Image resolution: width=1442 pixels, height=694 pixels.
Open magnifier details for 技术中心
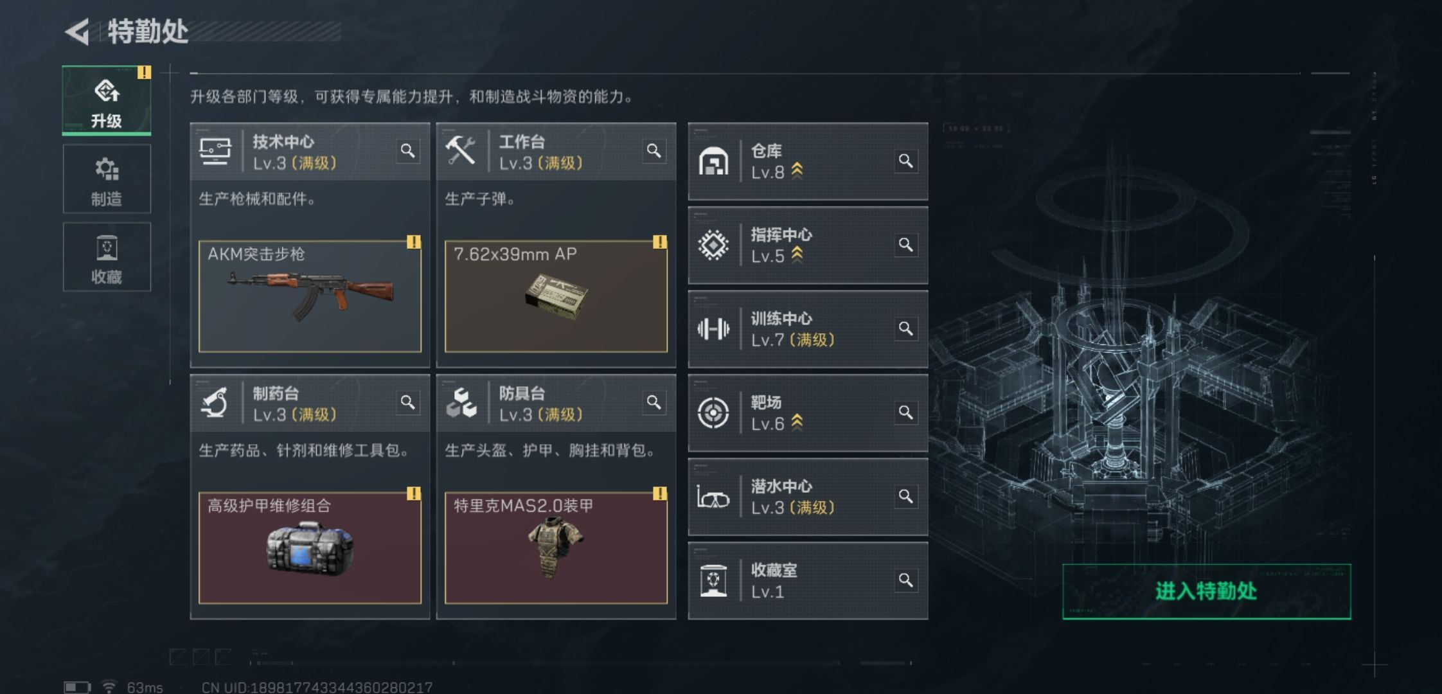[x=407, y=151]
